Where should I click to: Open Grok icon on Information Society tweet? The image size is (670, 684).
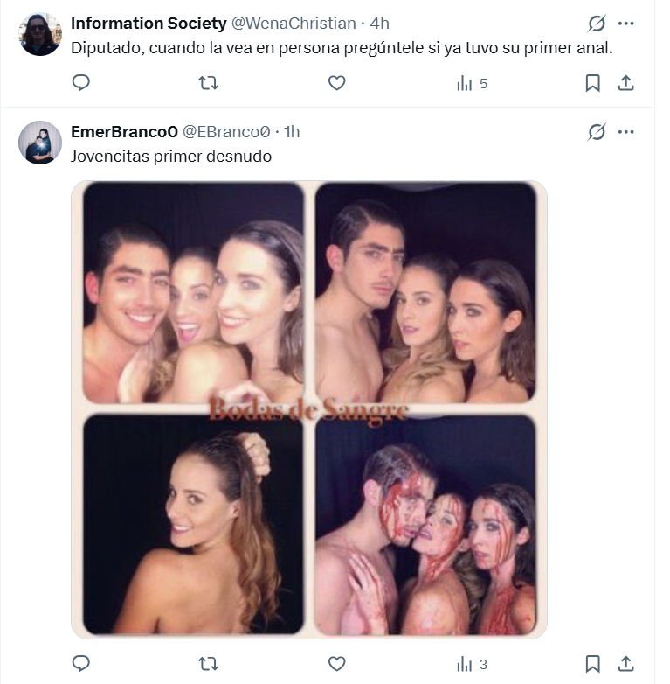[x=597, y=24]
